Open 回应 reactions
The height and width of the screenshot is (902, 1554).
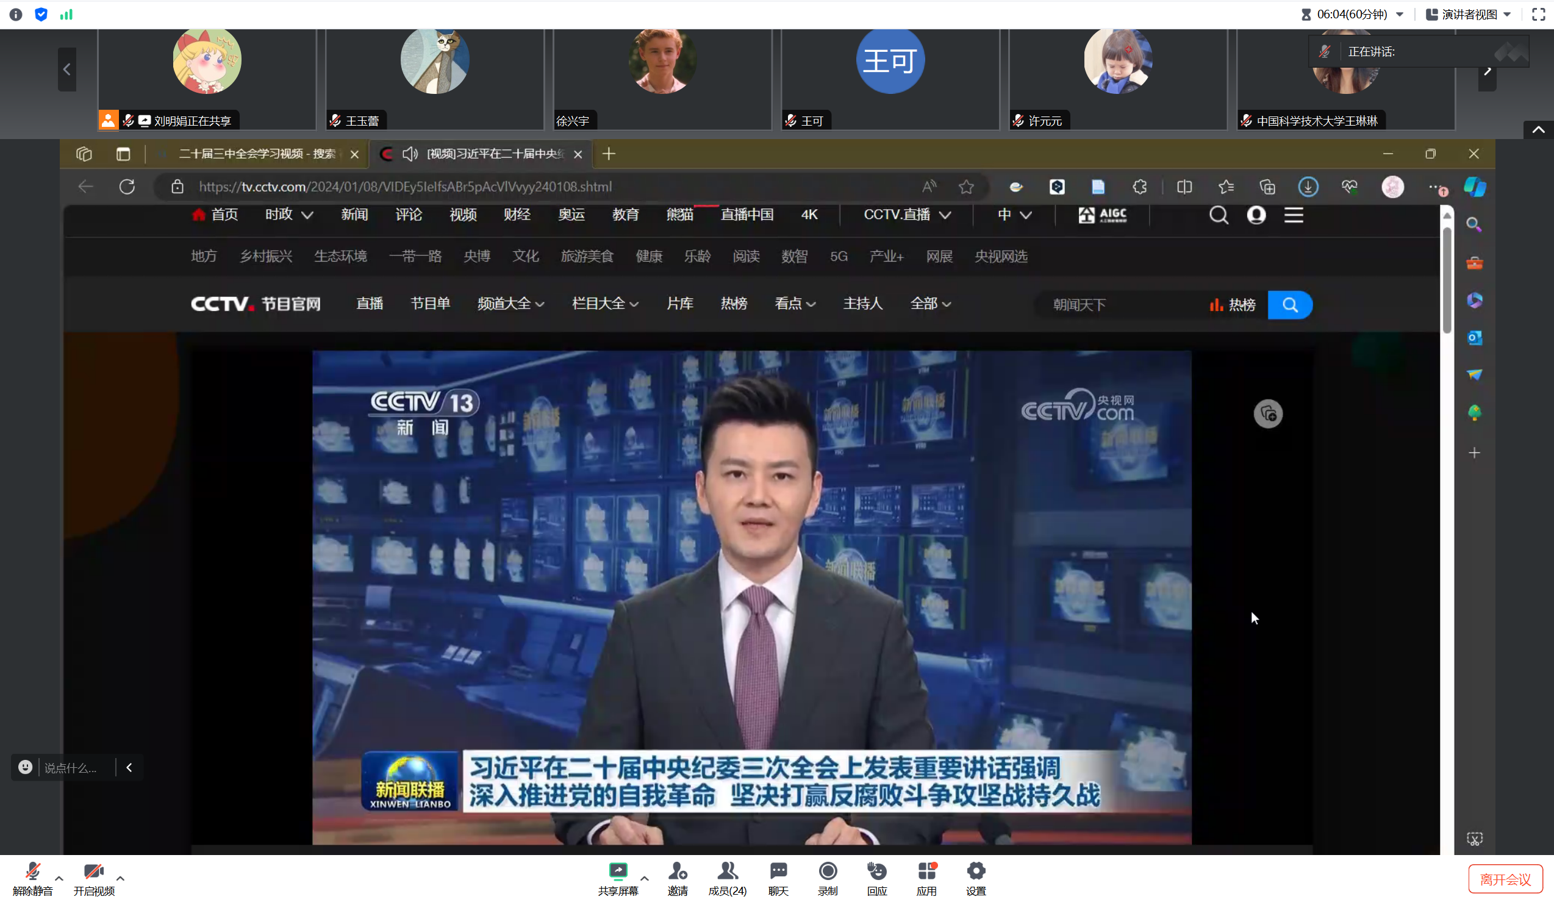(x=877, y=878)
